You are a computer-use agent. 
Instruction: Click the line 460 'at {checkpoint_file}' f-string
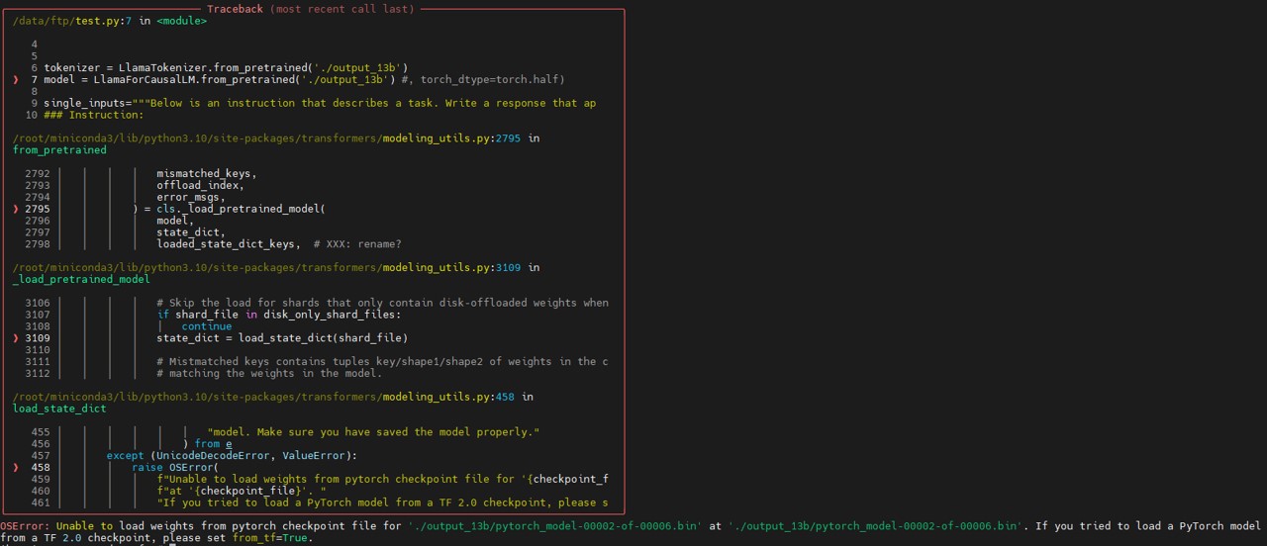tap(241, 492)
